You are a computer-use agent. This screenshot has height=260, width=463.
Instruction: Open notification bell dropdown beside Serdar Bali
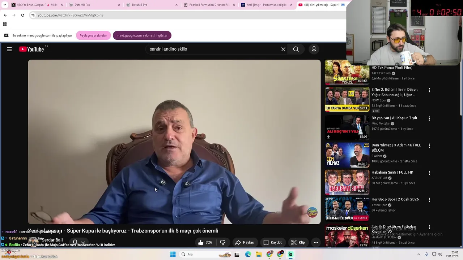pyautogui.click(x=79, y=242)
